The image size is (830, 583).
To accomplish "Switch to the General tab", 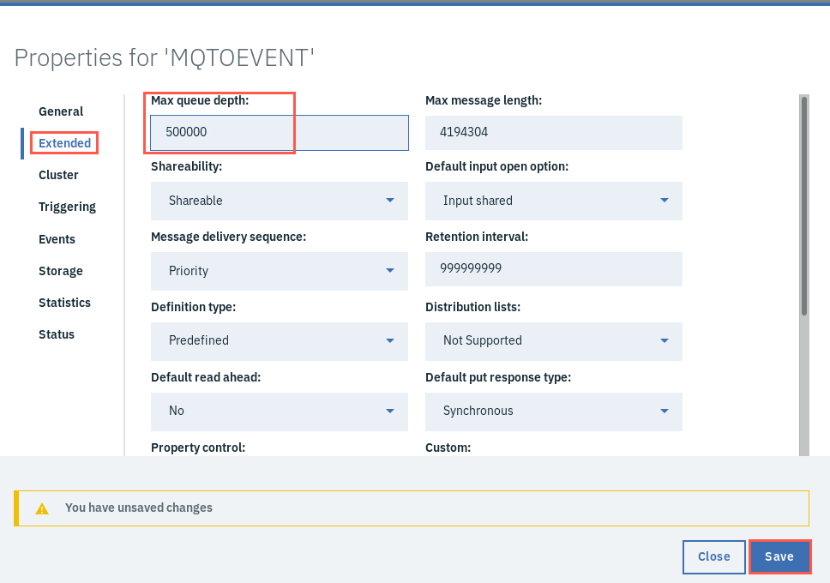I will point(61,111).
